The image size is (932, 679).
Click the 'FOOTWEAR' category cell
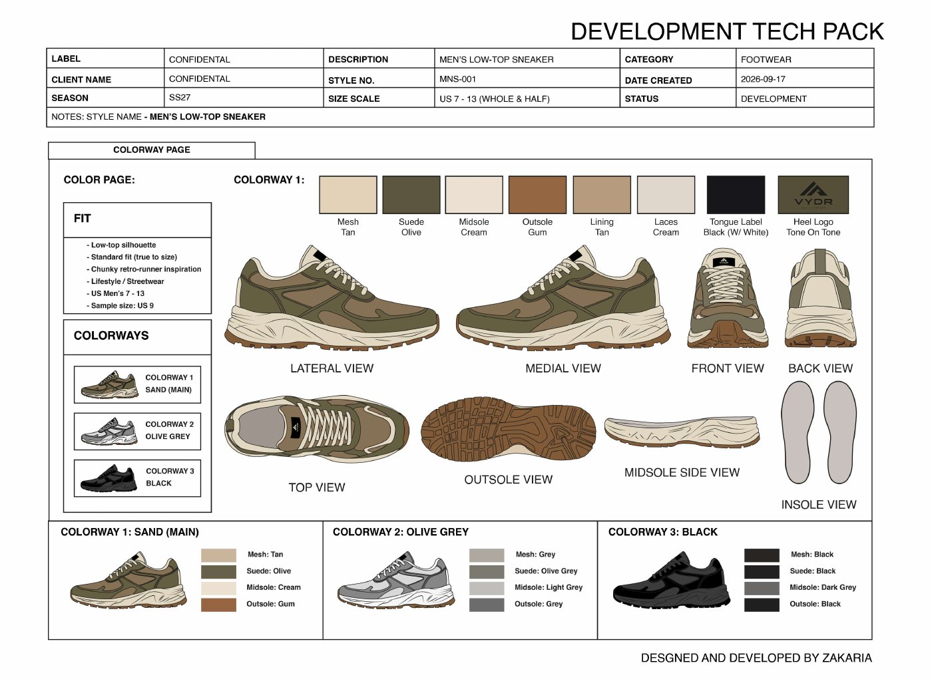coord(805,59)
